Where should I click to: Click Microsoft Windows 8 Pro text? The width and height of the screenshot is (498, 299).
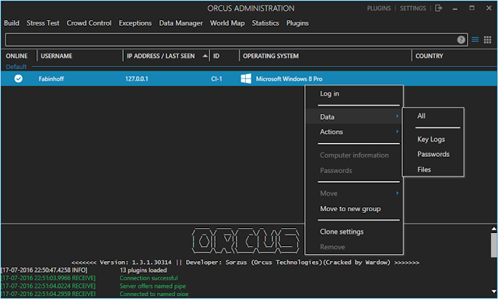click(289, 79)
